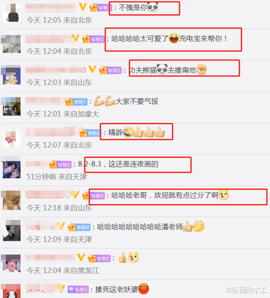This screenshot has width=270, height=298.
Task: Click the 钻粉2 badge in 揍死这老妖婆 comment
Action: click(78, 290)
